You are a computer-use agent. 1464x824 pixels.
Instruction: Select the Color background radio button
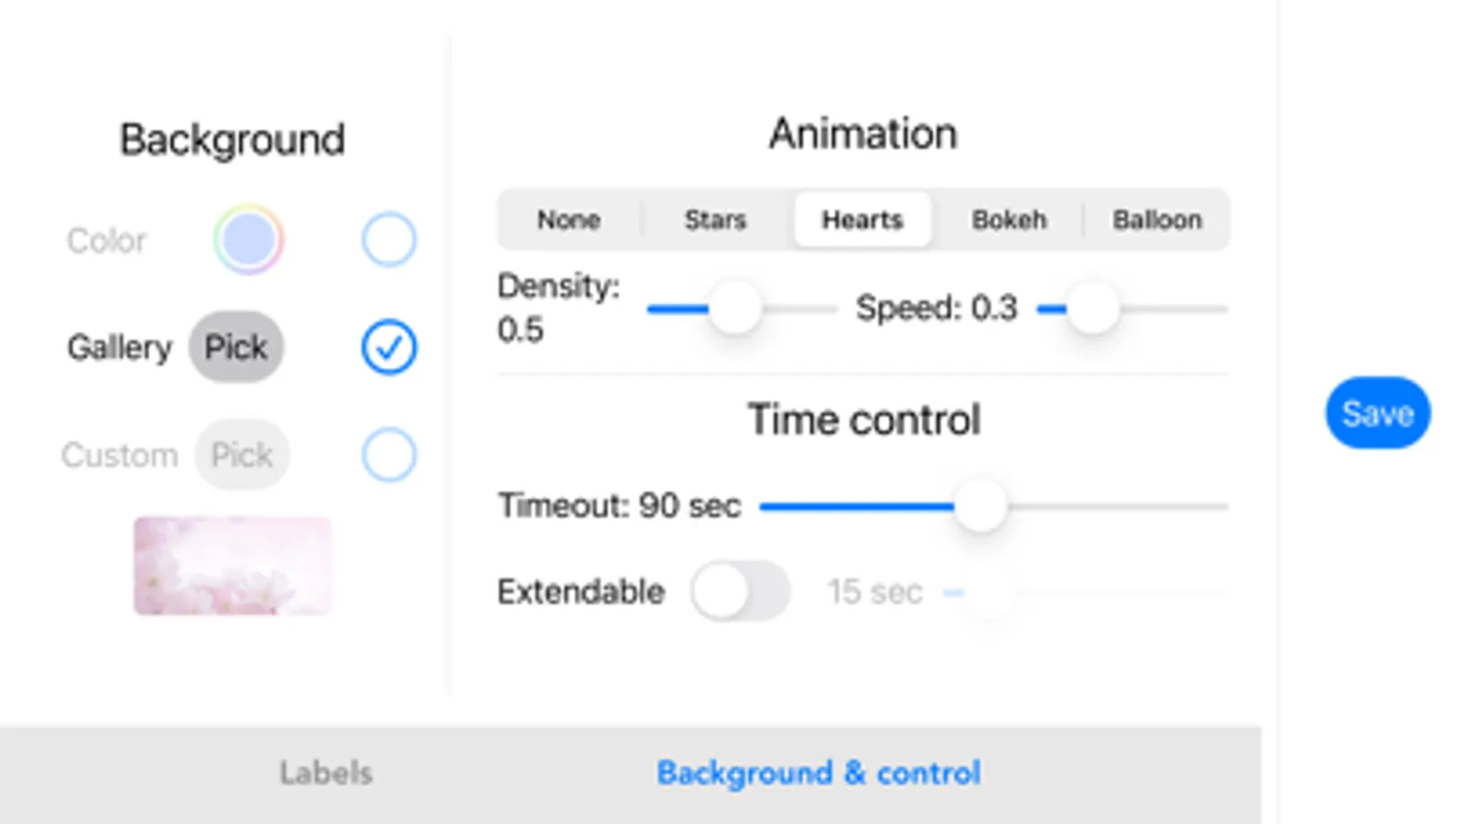[388, 240]
